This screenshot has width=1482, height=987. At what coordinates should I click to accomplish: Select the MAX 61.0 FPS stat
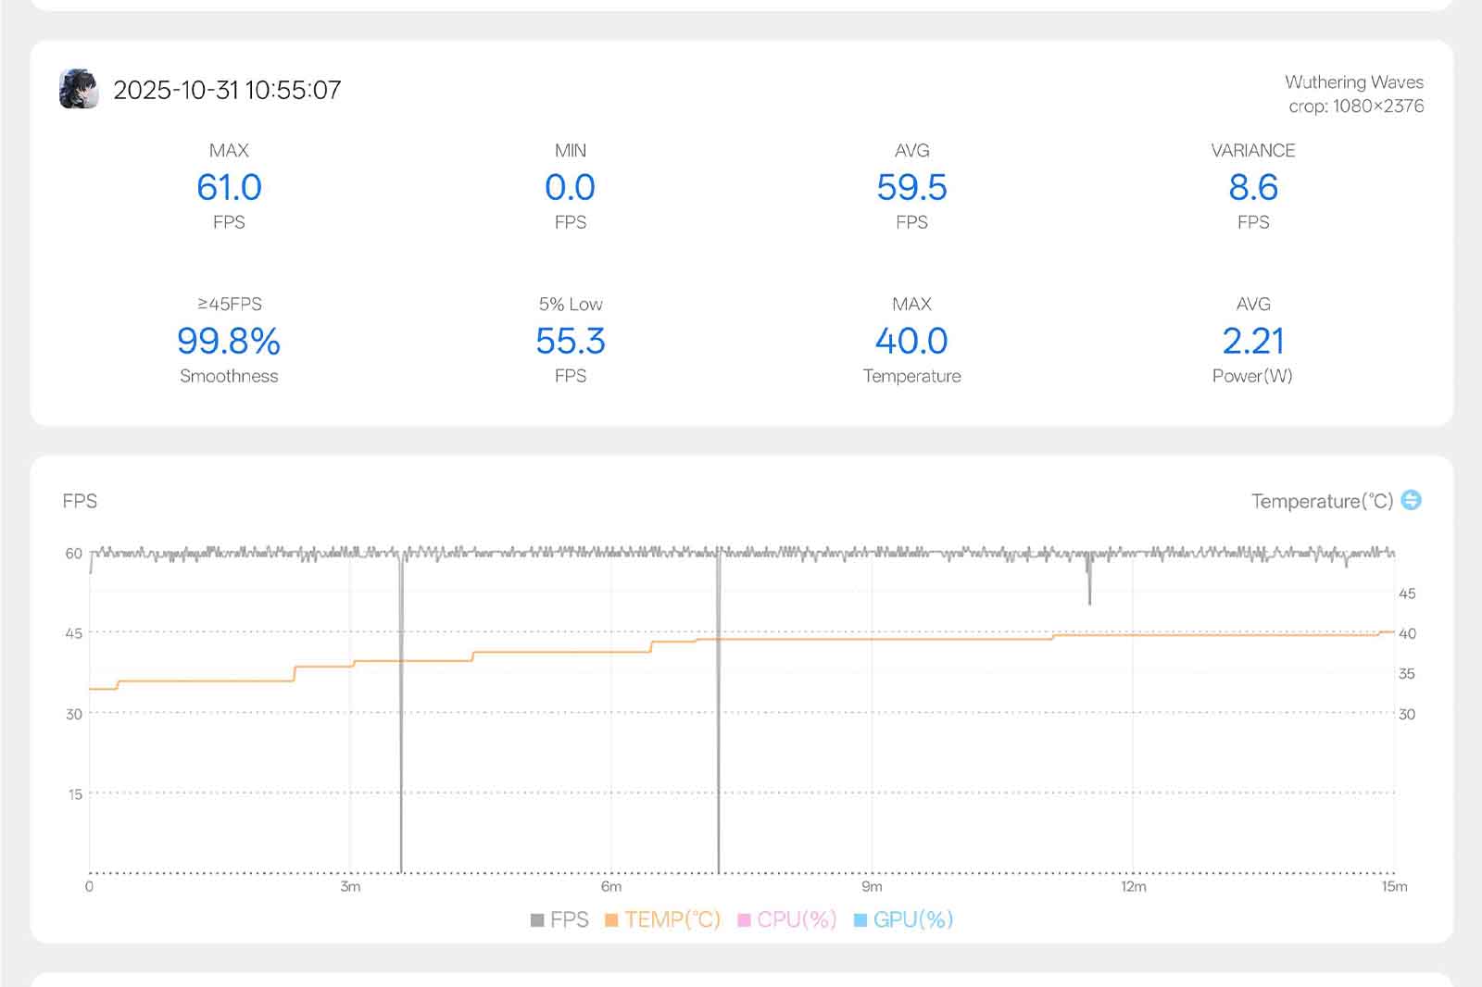point(229,187)
